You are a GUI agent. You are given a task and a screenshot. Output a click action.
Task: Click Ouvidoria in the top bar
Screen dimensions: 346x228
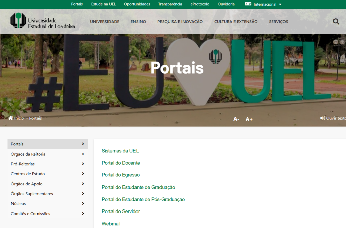[x=226, y=4]
